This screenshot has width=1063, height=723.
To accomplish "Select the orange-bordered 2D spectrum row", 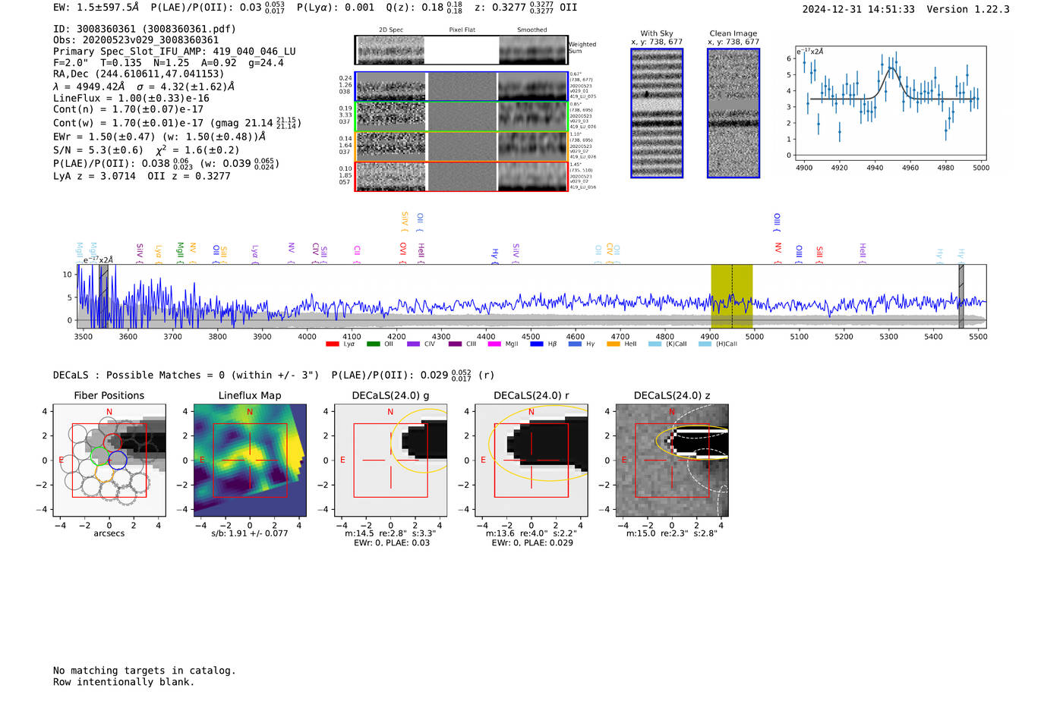I will coord(462,146).
